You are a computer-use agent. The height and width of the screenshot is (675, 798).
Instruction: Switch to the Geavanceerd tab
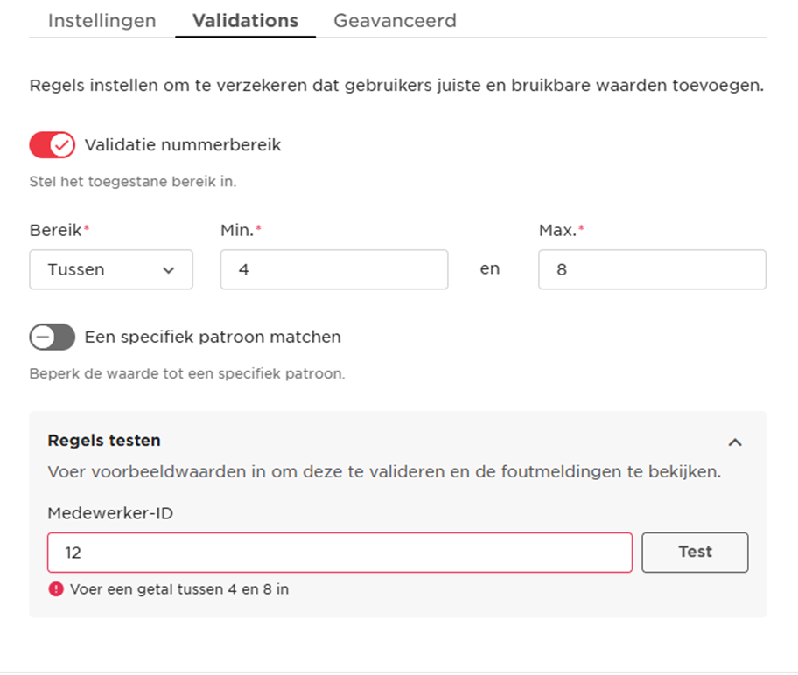coord(395,21)
